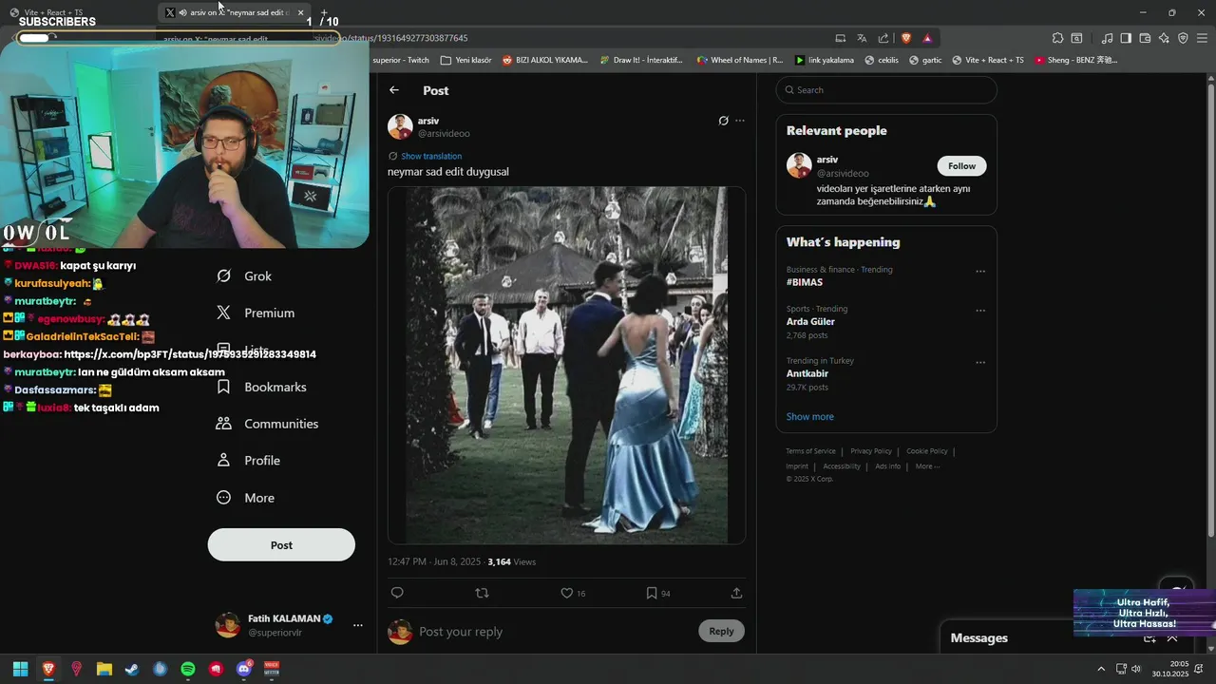Open the Brave Wallet icon
This screenshot has width=1216, height=684.
[x=1145, y=38]
